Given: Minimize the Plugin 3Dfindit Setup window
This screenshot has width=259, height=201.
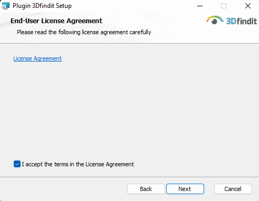Looking at the screenshot, I should point(200,6).
